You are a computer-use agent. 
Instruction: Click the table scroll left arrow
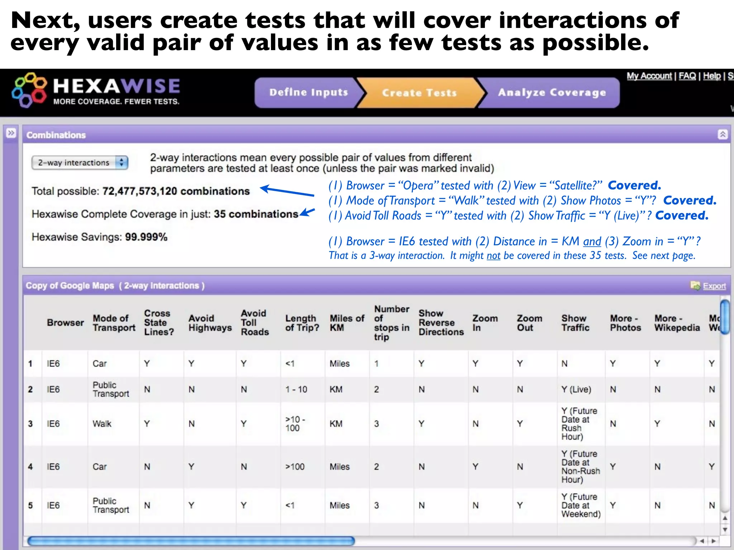[x=702, y=541]
